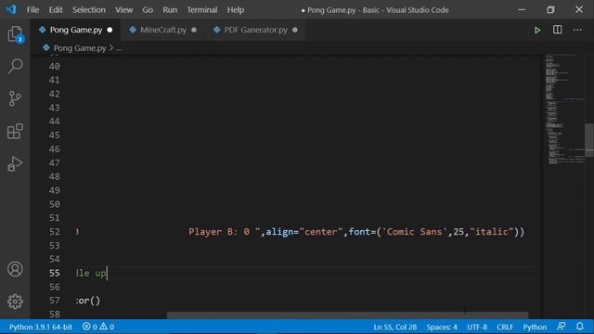This screenshot has height=334, width=594.
Task: Click Ln 55, Col 28 status item
Action: click(394, 327)
